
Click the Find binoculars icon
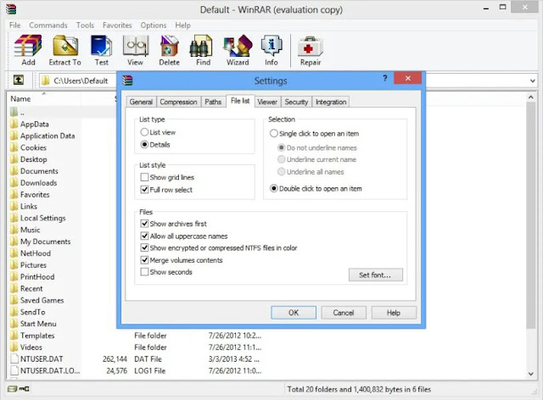point(201,46)
